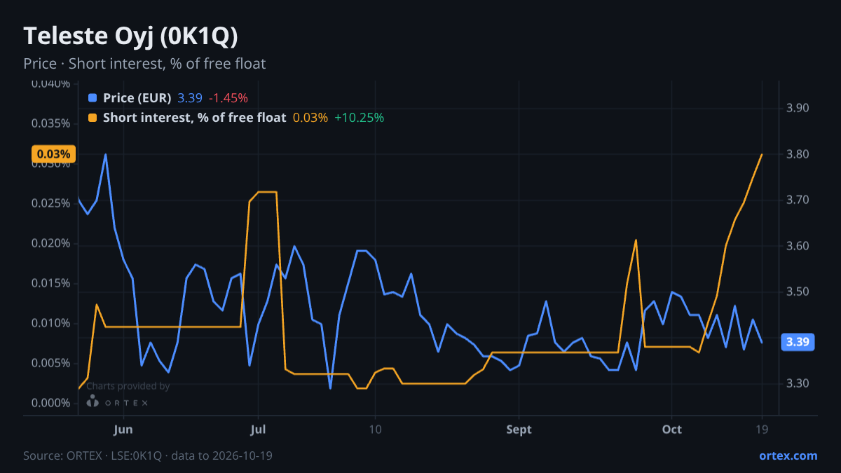Click the Jun x-axis label

123,429
